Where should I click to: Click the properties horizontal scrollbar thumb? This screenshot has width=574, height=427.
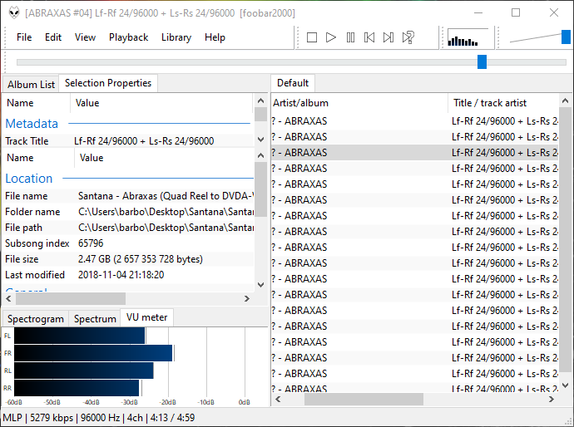(x=70, y=299)
